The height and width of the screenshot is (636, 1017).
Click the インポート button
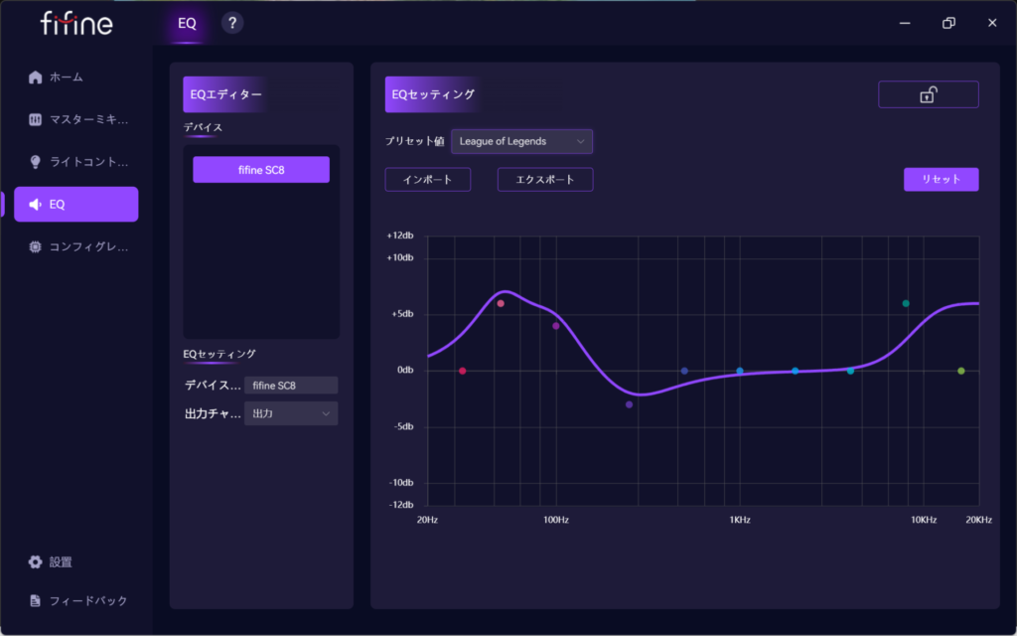[427, 179]
